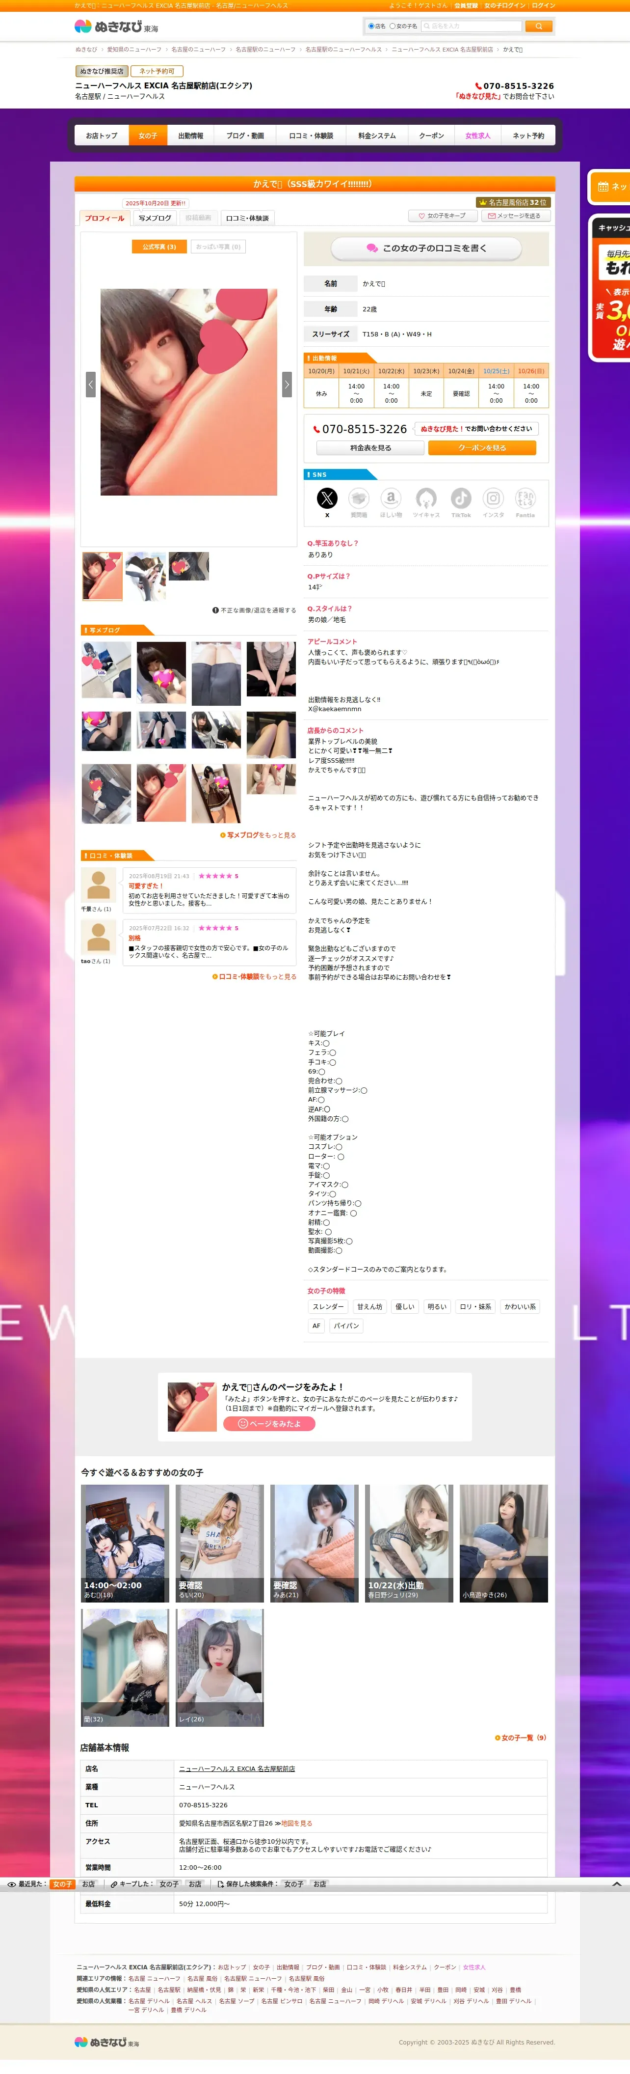The width and height of the screenshot is (630, 2074).
Task: Click the calendar icon on side tab
Action: (x=603, y=187)
